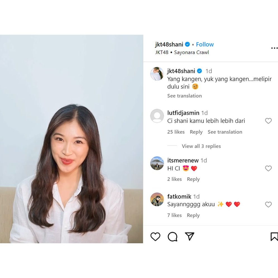This screenshot has height=278, width=278.
Task: Follow the jkt48shani account
Action: (205, 44)
